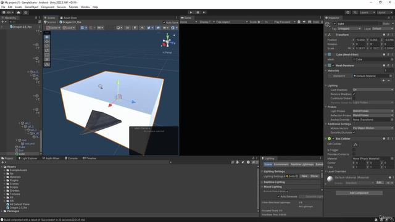Toggle Scene audio icon

point(143,28)
